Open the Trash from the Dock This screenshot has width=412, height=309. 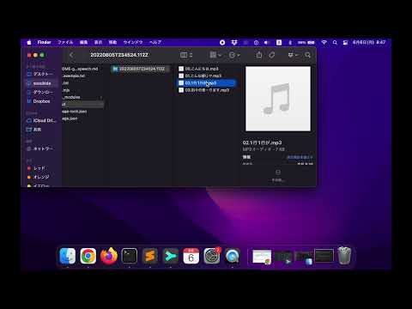344,256
